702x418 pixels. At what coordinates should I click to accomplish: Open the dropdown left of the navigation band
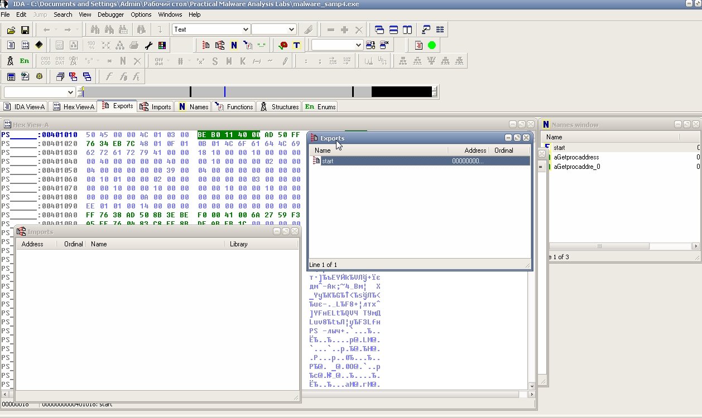[x=70, y=92]
